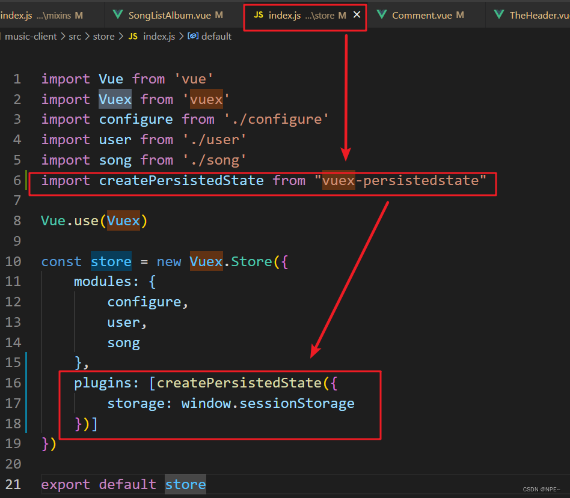Screen dimensions: 570x498
Task: Click the Vue icon on TheHeader.vue tab
Action: point(499,14)
